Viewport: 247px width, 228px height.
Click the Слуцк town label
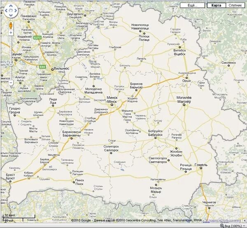(112, 140)
